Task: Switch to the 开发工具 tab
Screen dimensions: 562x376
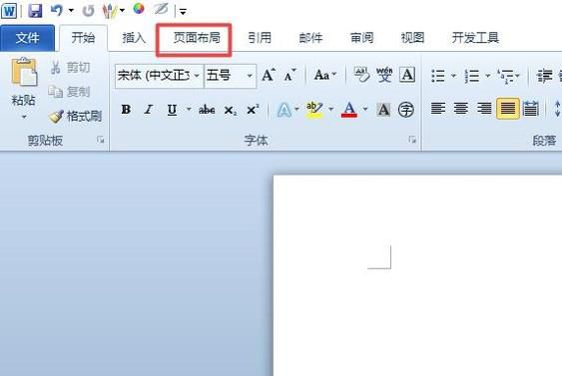Action: coord(475,38)
